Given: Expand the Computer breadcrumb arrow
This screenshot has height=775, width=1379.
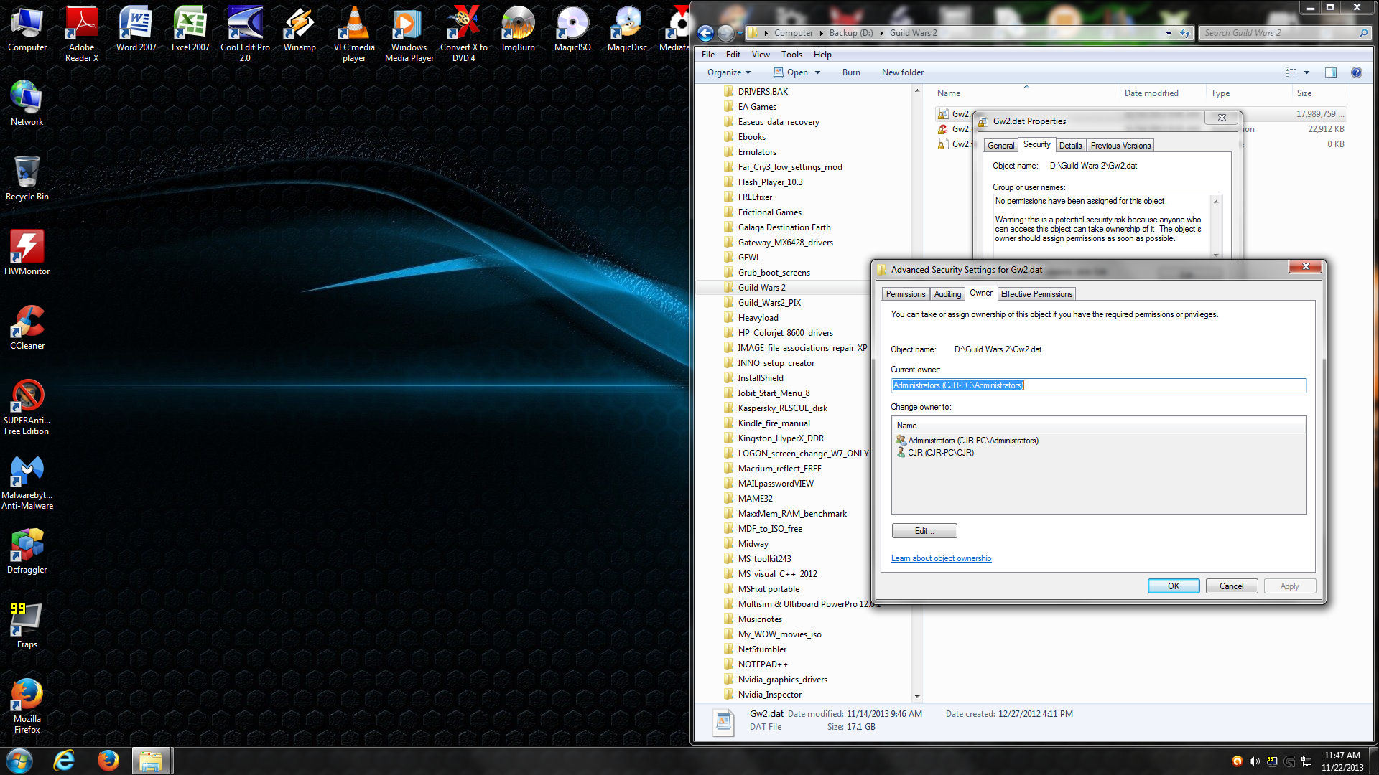Looking at the screenshot, I should [x=821, y=33].
